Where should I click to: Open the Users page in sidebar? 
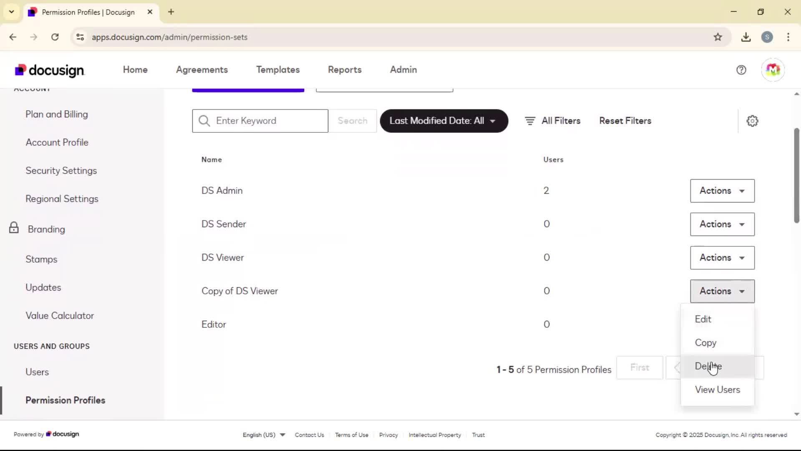coord(37,372)
